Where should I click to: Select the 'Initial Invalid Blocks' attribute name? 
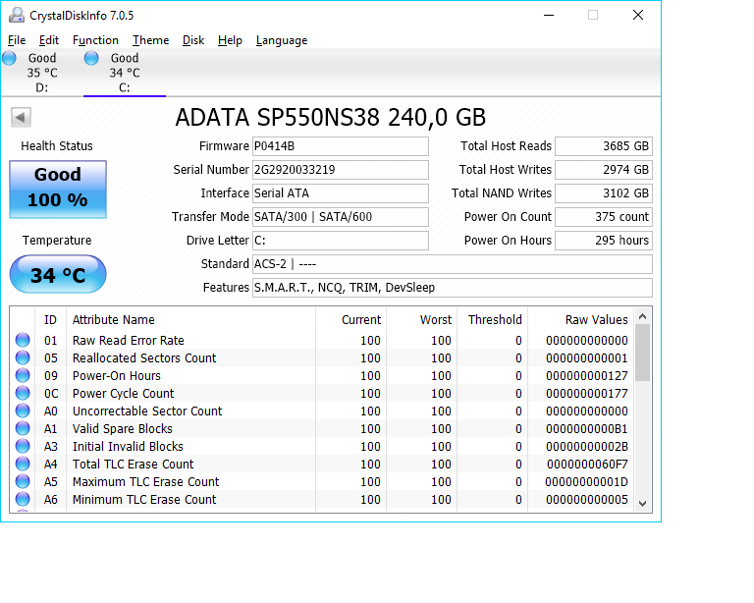(128, 447)
